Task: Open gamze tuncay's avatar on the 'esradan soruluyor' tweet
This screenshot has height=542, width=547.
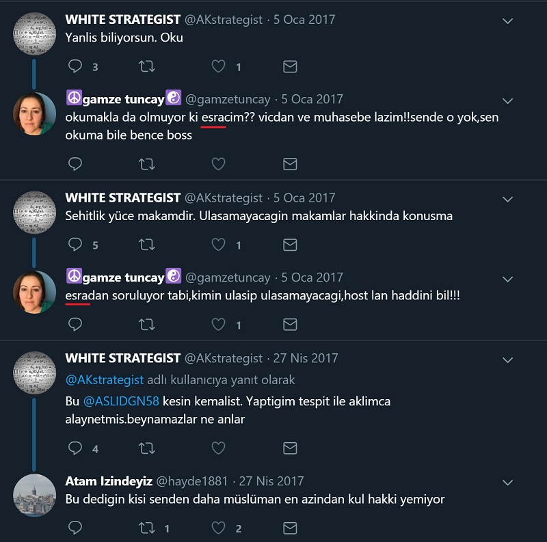Action: coord(34,292)
